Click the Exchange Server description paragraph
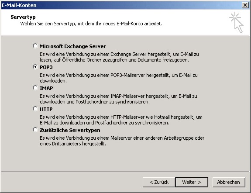 click(x=119, y=57)
